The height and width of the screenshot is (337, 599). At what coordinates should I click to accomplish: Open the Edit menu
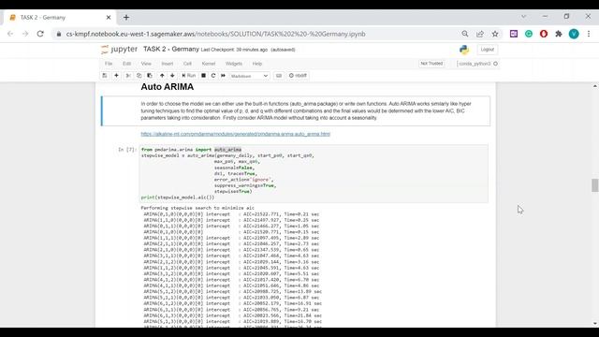click(127, 64)
